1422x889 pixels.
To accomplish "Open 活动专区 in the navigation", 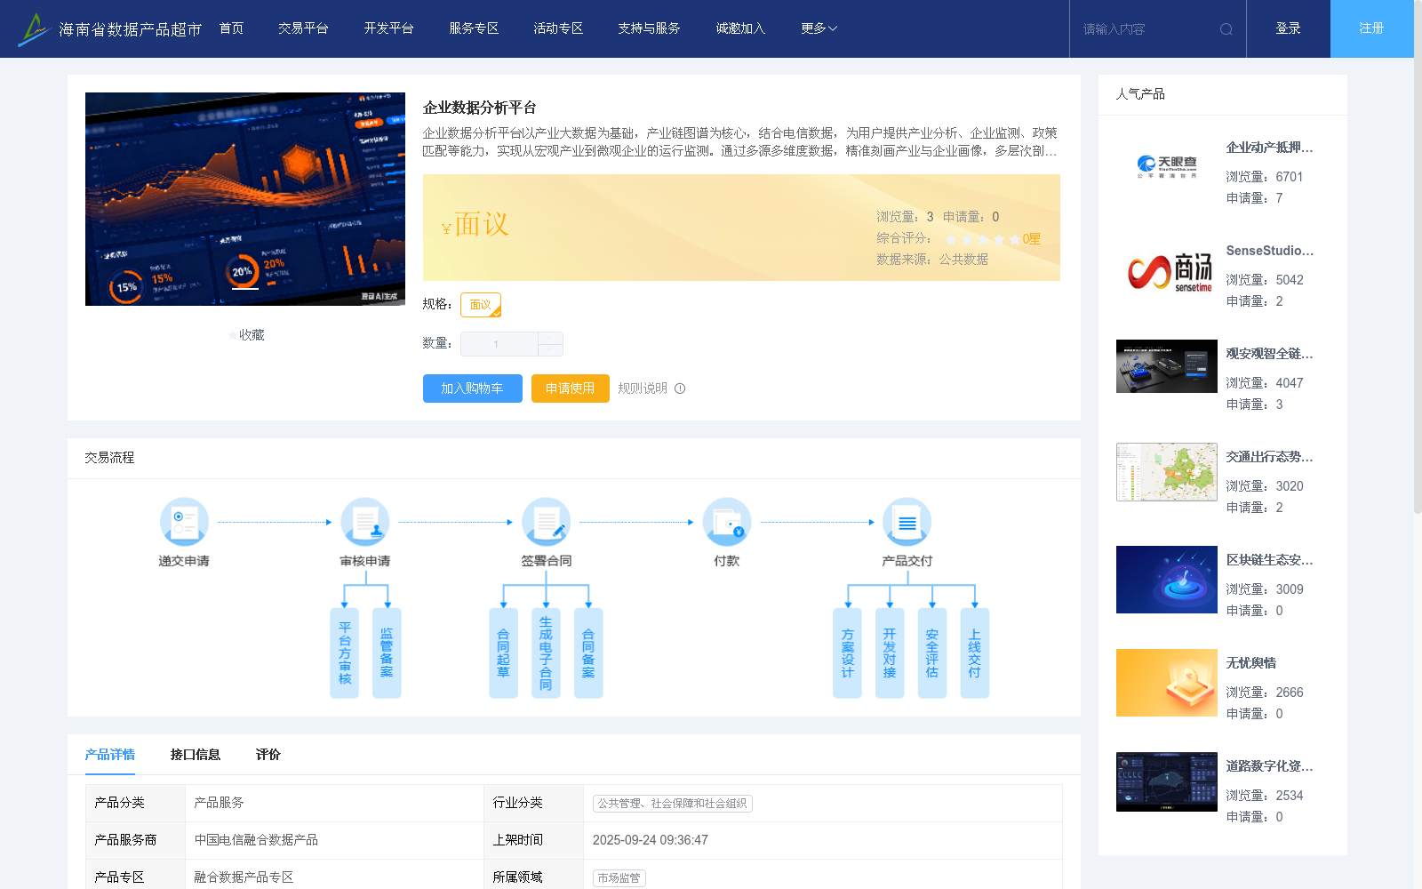I will click(558, 28).
